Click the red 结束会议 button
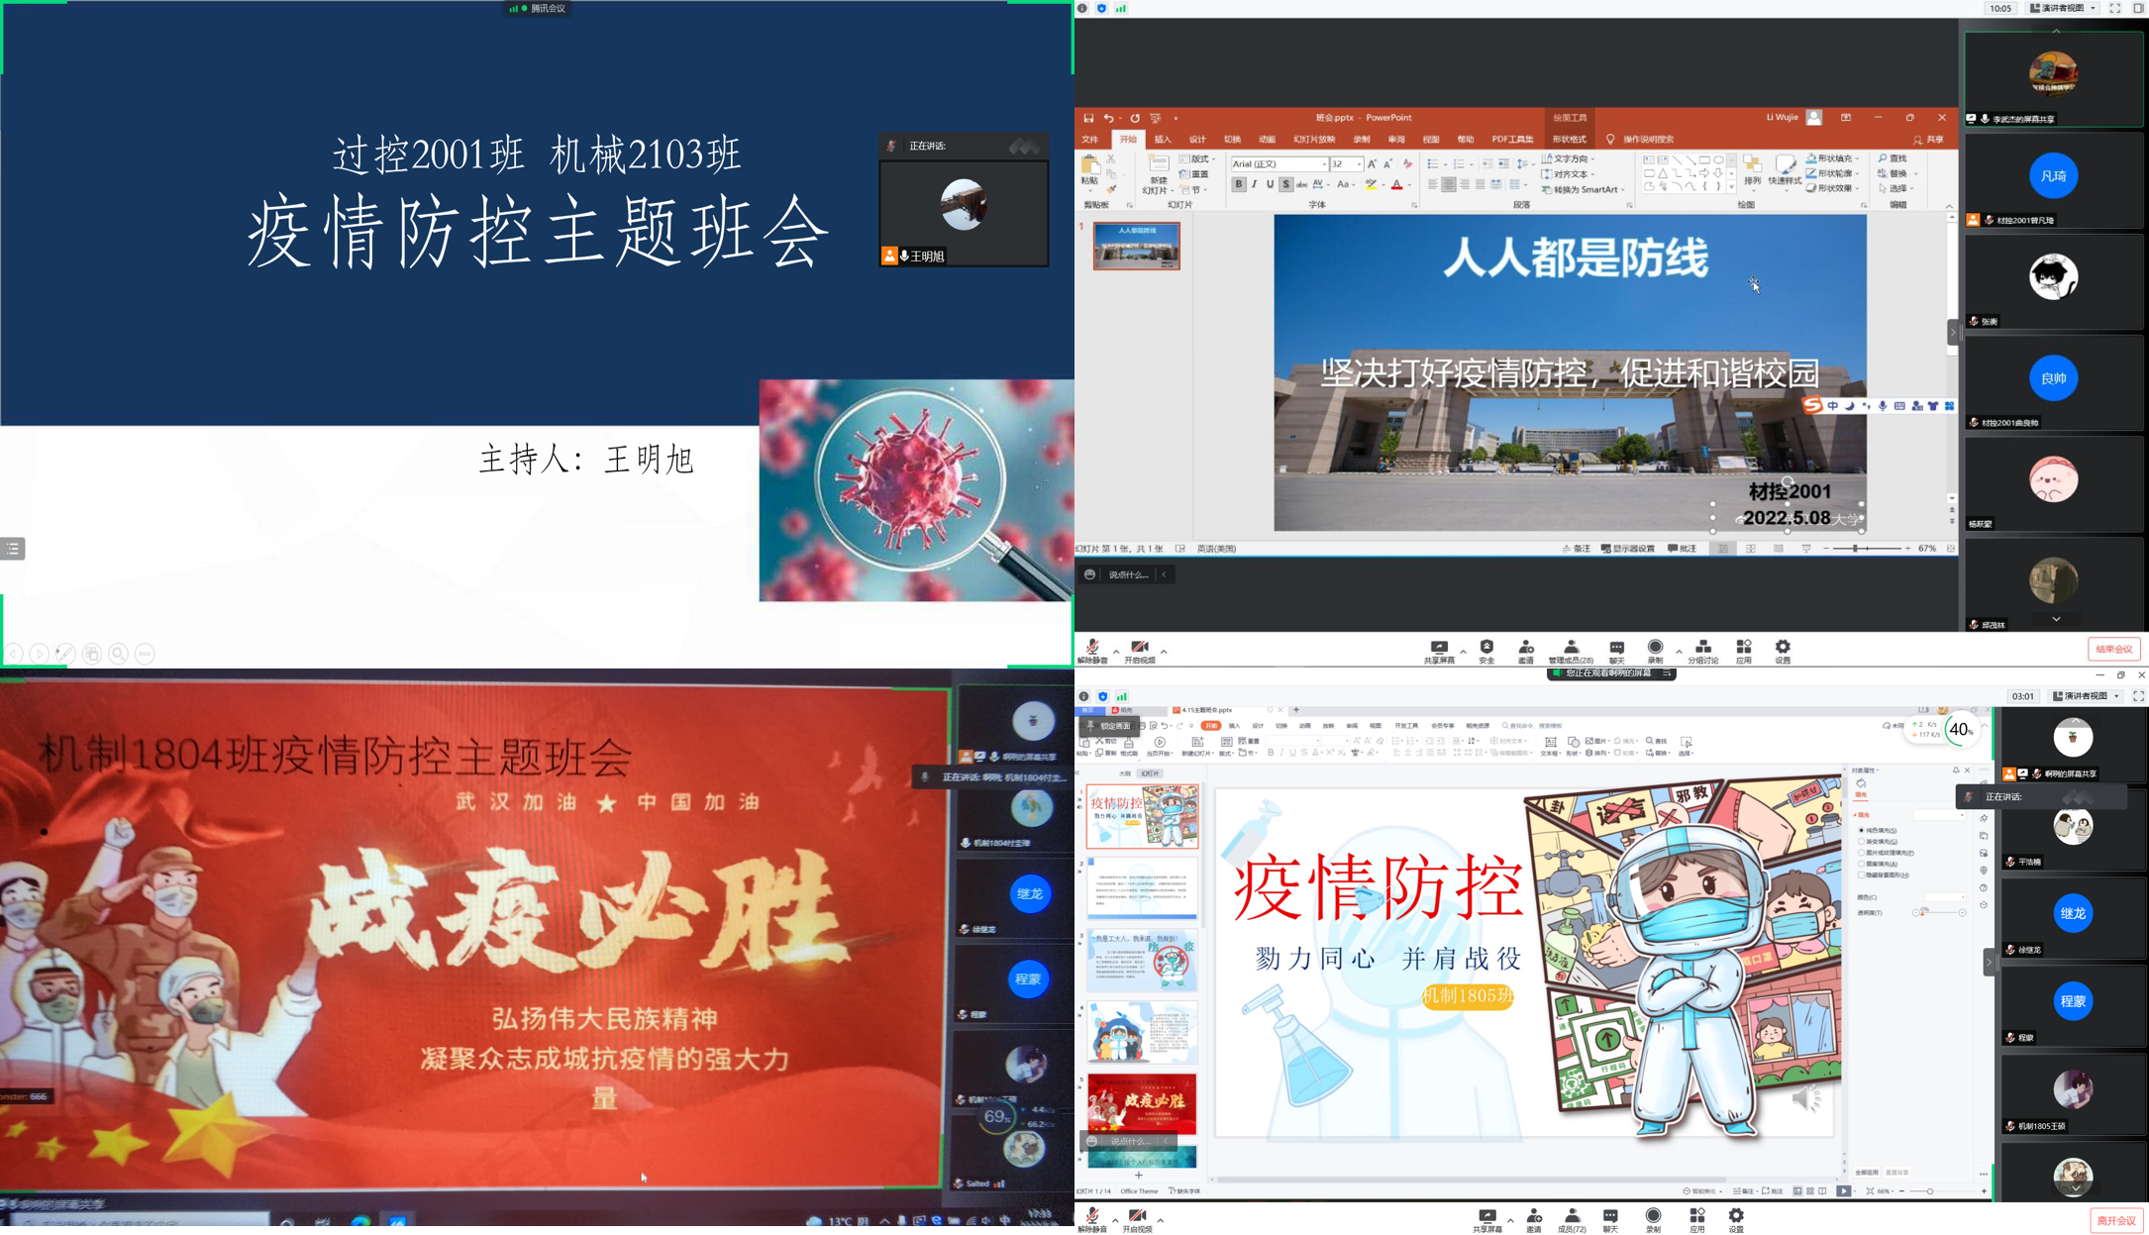The width and height of the screenshot is (2149, 1235). (2113, 649)
